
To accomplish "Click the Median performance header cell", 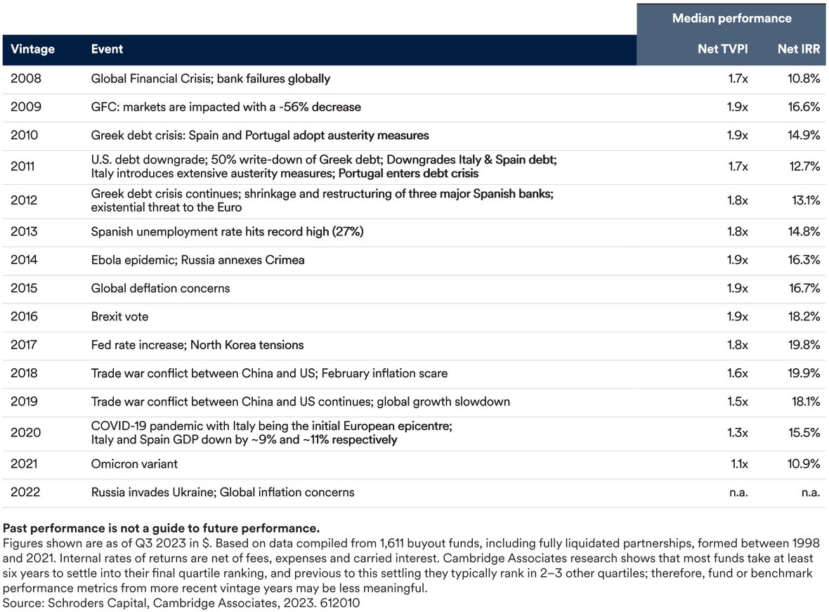I will click(731, 18).
